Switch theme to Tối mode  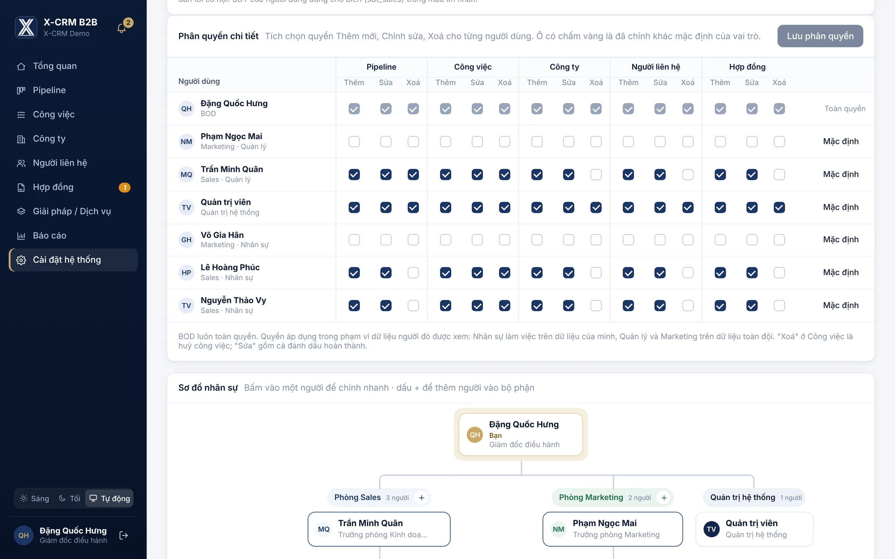(x=70, y=498)
